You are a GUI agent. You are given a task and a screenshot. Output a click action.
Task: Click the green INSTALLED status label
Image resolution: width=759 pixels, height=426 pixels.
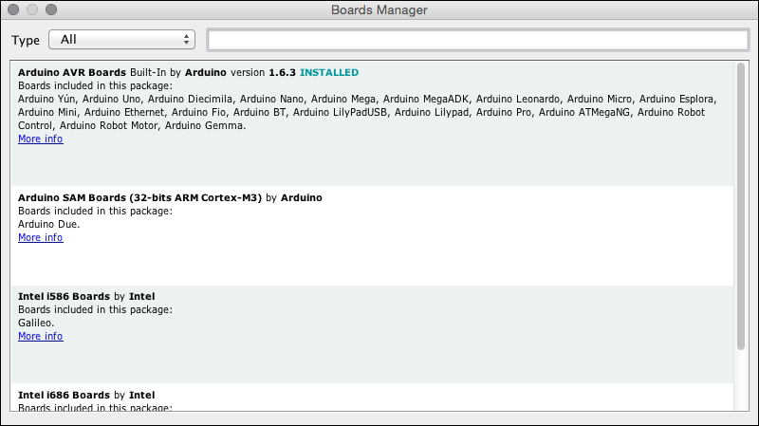329,73
